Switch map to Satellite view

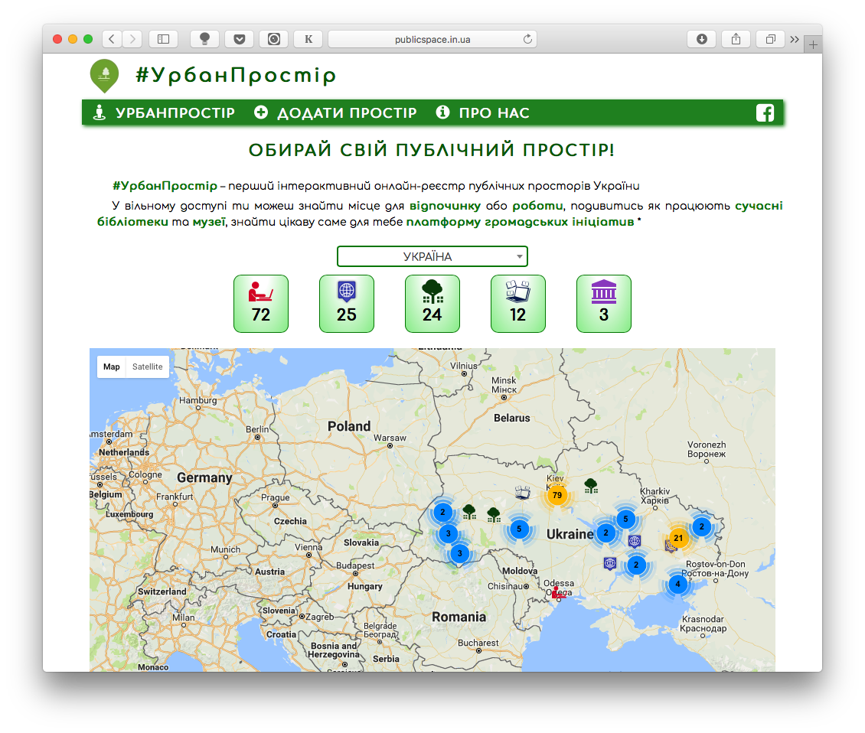coord(147,366)
